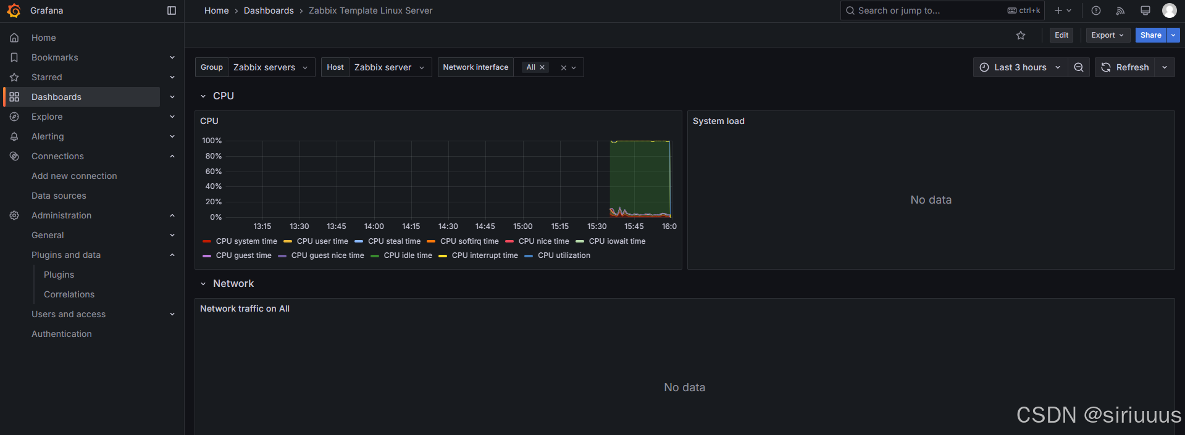Mark dashboard as favorite star icon
Screen dimensions: 1185x435
(1021, 35)
